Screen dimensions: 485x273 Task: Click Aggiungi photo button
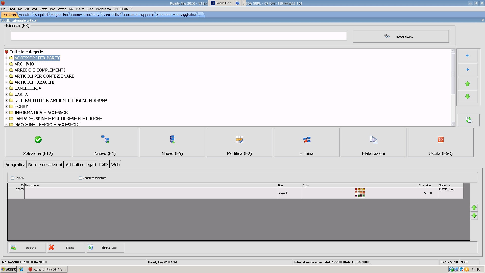27,248
